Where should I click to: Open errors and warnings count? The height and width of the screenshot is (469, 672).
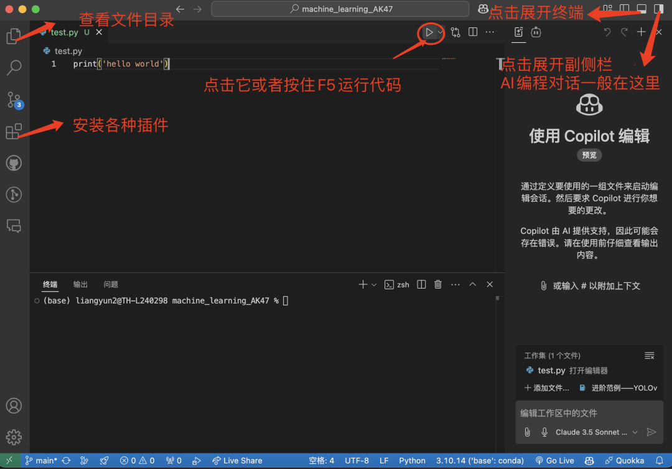(x=137, y=460)
